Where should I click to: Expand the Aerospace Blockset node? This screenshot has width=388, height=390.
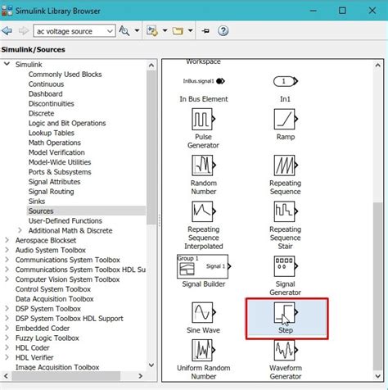tap(7, 240)
